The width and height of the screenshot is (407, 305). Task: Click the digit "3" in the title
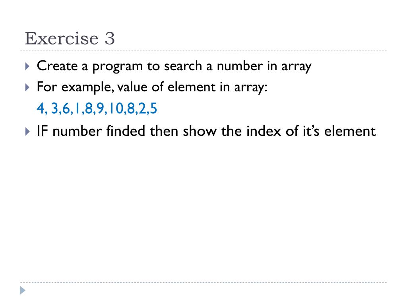[110, 39]
